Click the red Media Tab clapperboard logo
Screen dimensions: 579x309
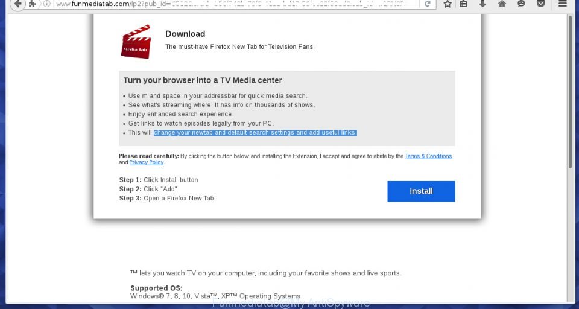(x=136, y=42)
